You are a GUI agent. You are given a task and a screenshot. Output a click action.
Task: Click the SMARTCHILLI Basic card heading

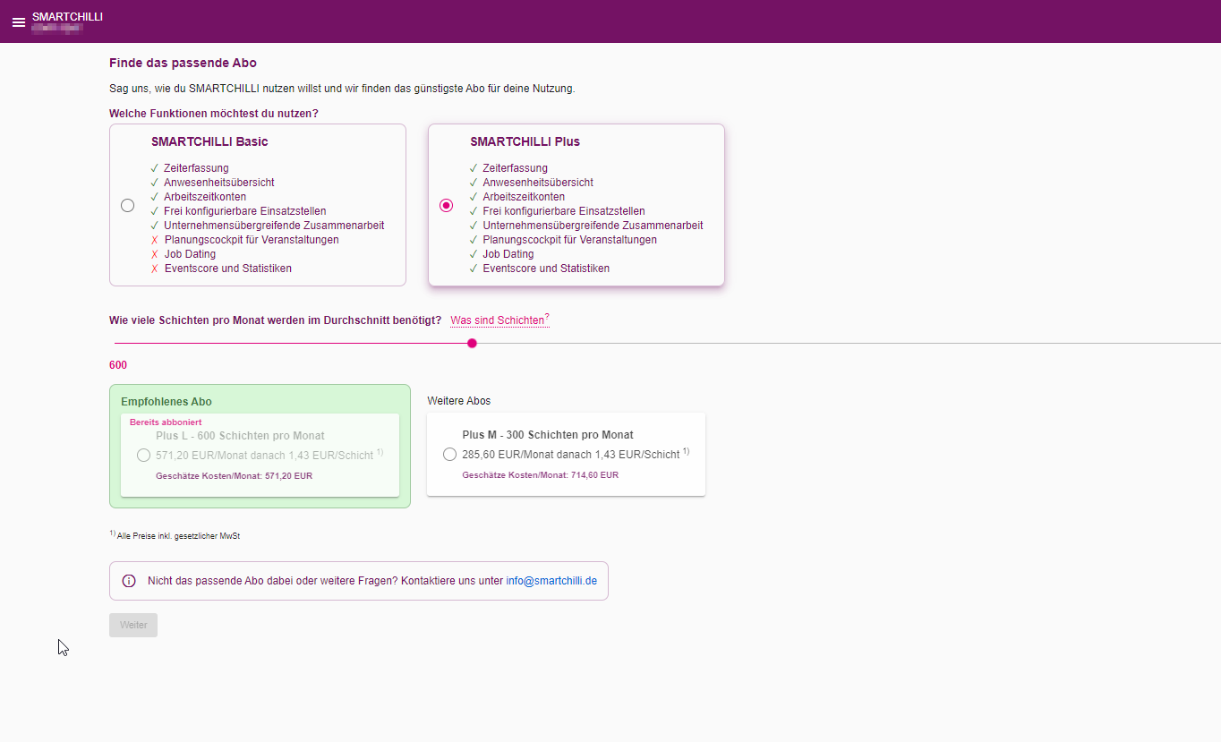pyautogui.click(x=209, y=141)
